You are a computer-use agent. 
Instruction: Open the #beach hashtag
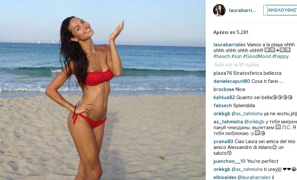click(x=222, y=56)
